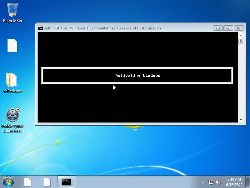
Task: Select the command prompt taskbar button
Action: 66,182
